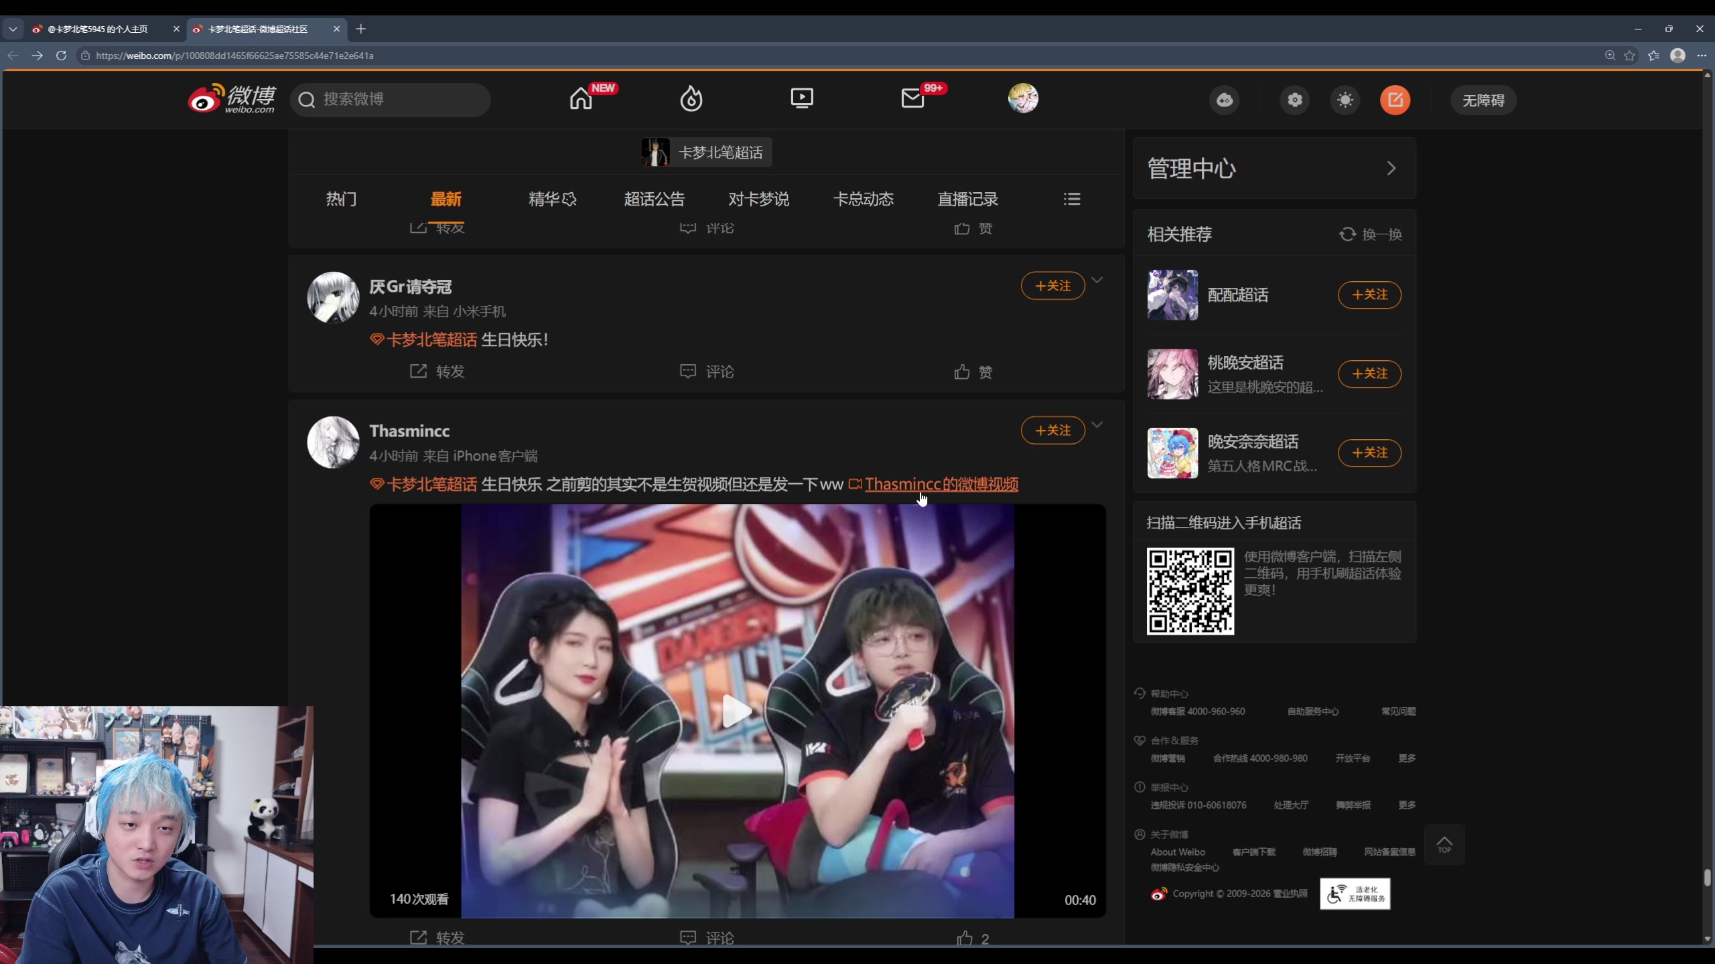Click the page vertical scrollbar thumb
Screen dimensions: 1715x964
[x=1708, y=878]
